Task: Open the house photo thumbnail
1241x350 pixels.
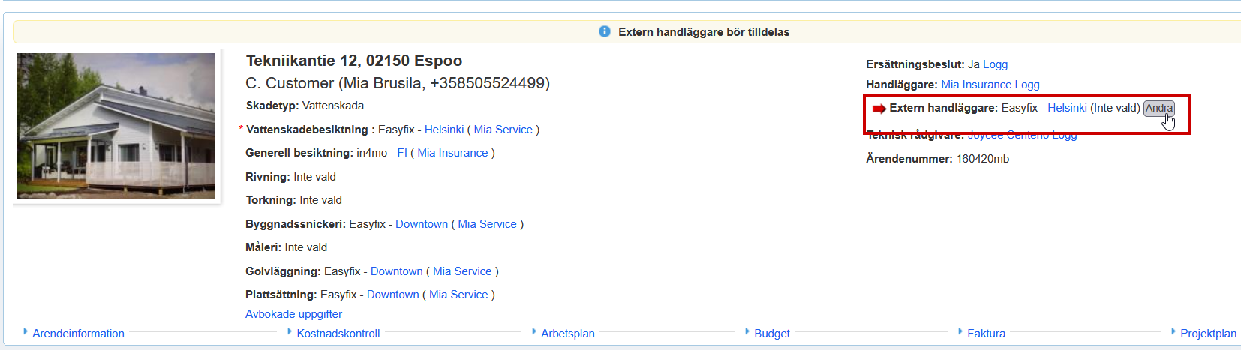Action: (116, 126)
